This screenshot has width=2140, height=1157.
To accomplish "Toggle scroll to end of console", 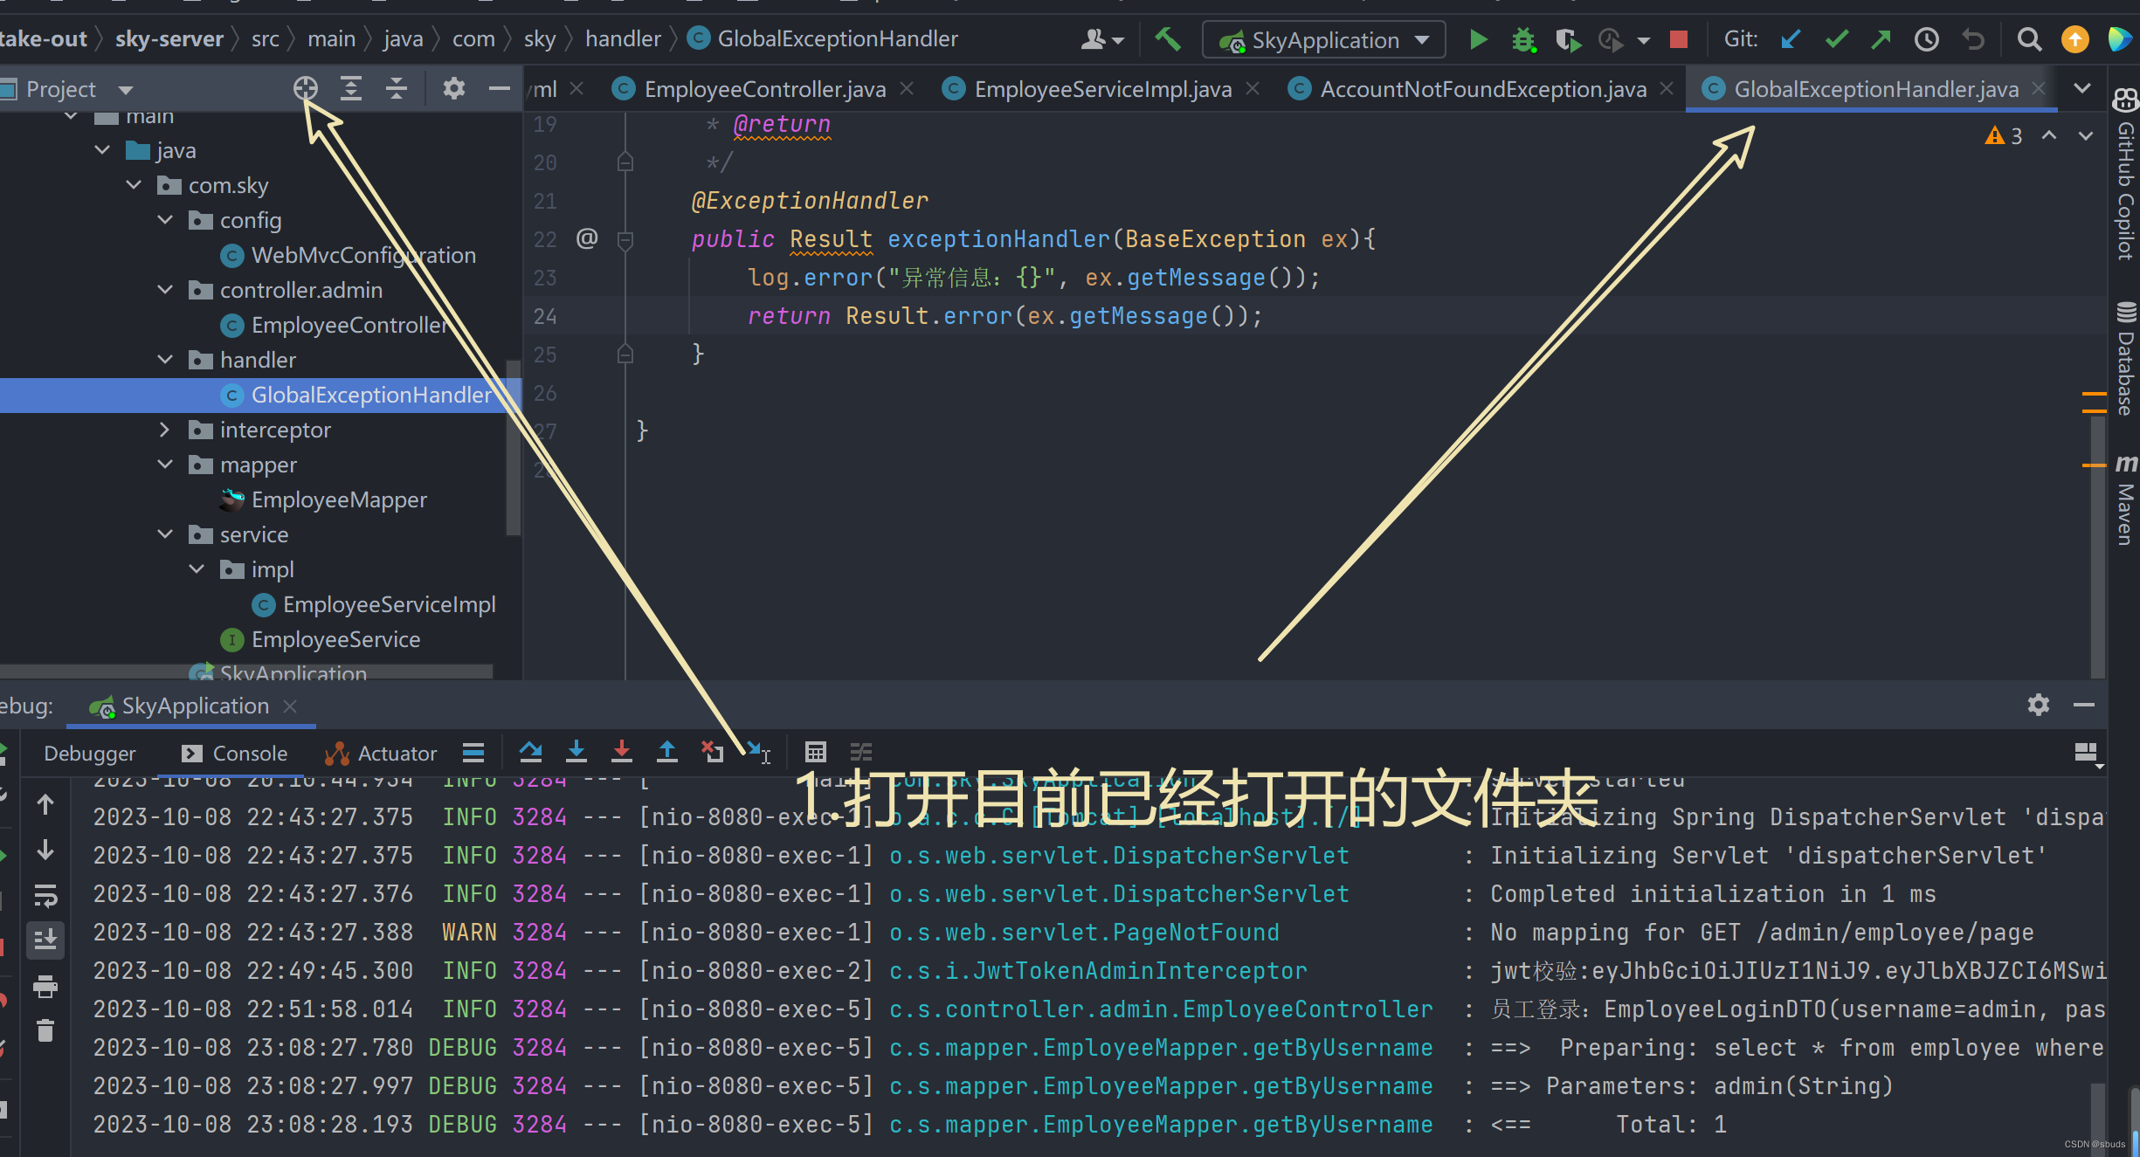I will pos(45,940).
